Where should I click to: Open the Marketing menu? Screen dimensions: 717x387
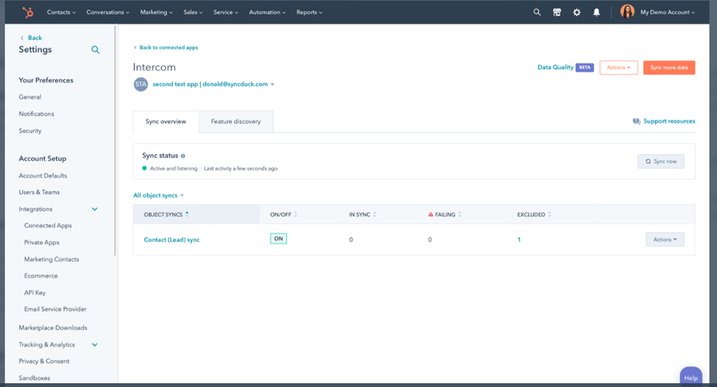pos(157,13)
